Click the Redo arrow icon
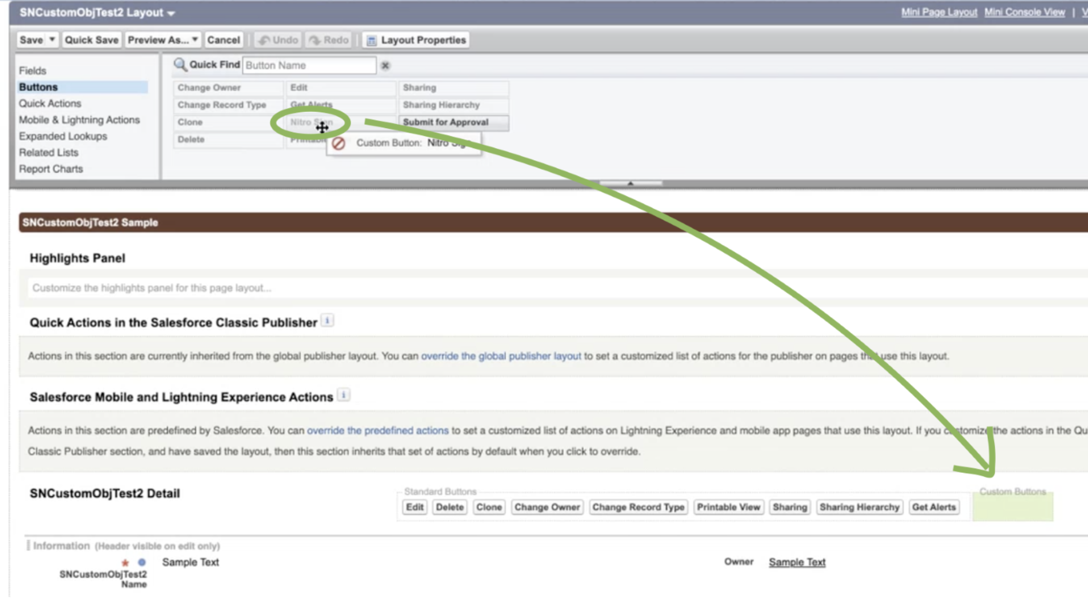The height and width of the screenshot is (604, 1088). coord(315,40)
